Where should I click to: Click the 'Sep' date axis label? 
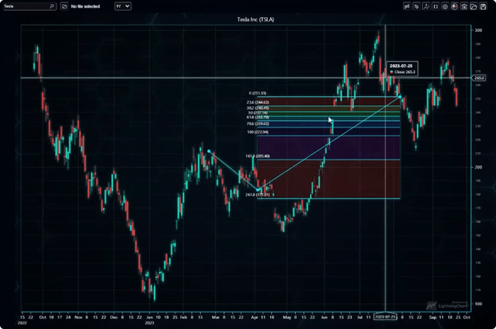pyautogui.click(x=433, y=317)
